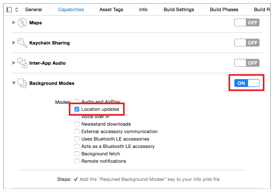Turn on the Maps capability switch
The width and height of the screenshot is (274, 192).
coord(247,22)
